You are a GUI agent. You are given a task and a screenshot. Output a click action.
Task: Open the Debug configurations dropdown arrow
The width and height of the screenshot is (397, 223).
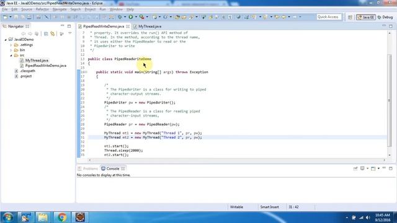(x=125, y=17)
